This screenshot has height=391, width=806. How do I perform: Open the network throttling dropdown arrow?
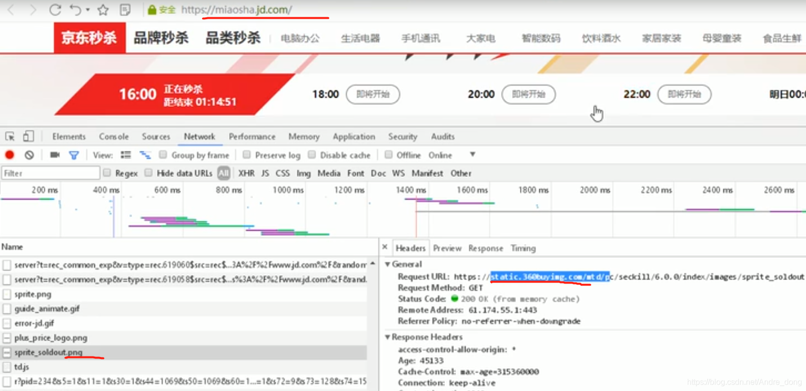(x=473, y=154)
